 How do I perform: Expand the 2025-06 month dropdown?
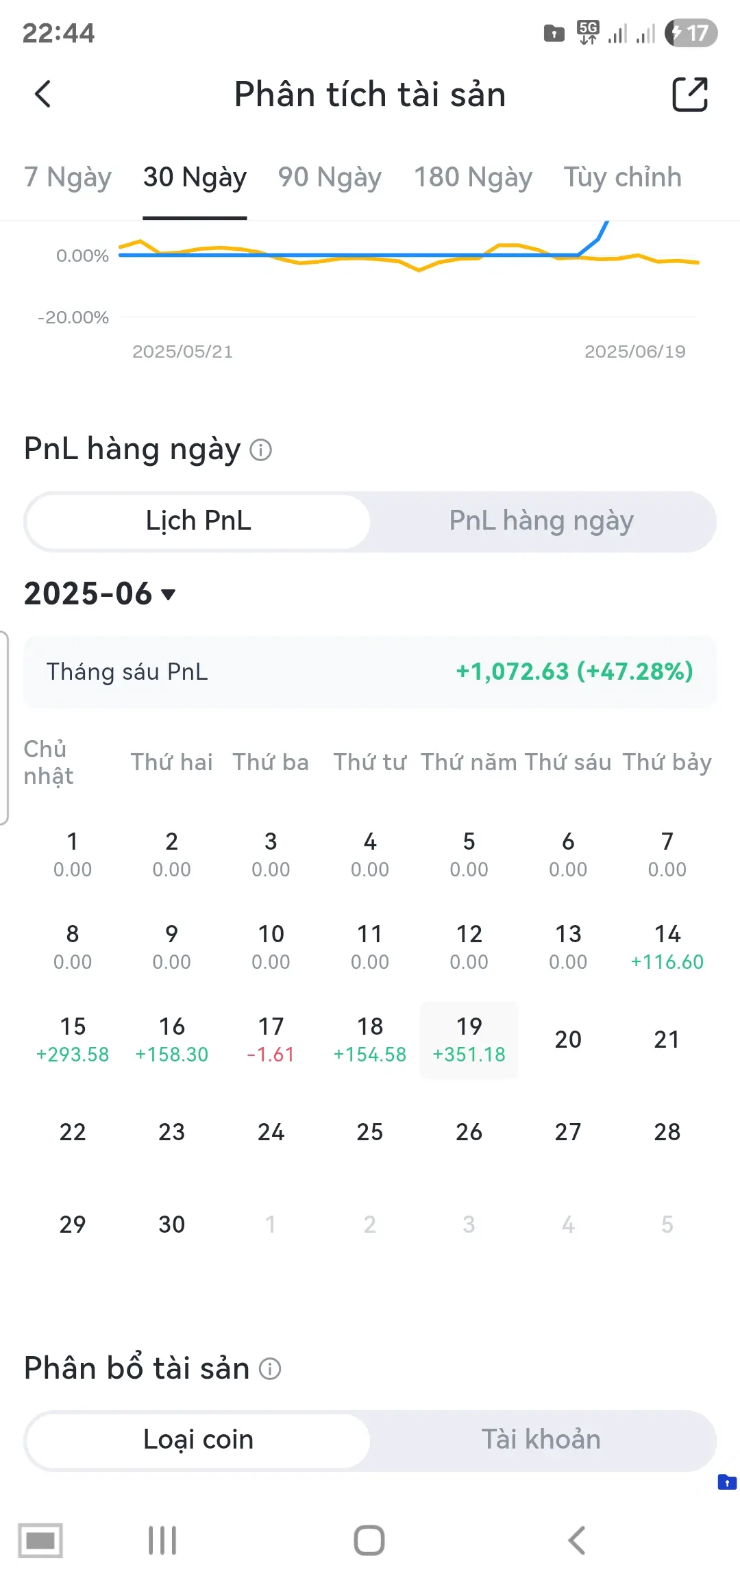click(100, 593)
